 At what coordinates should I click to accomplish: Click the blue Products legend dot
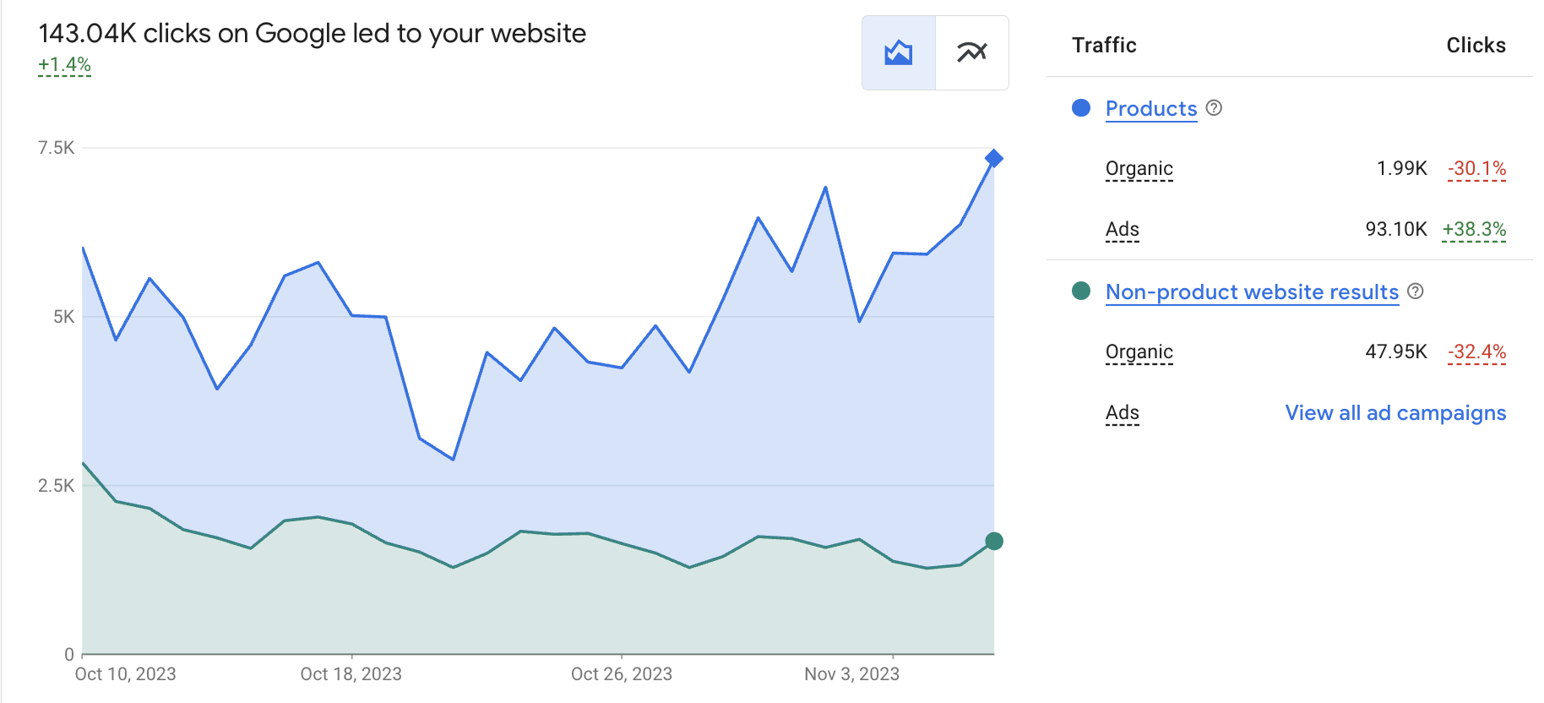(1081, 108)
